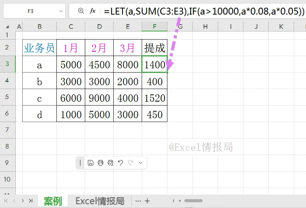The height and width of the screenshot is (208, 306).
Task: Click into the LET formula in formula bar
Action: pyautogui.click(x=204, y=11)
